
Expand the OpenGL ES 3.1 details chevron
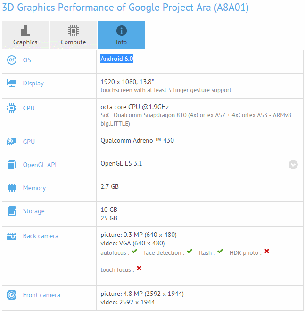coord(293,165)
